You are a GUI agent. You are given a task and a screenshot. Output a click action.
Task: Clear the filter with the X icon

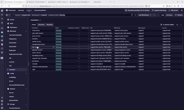[x=135, y=15]
